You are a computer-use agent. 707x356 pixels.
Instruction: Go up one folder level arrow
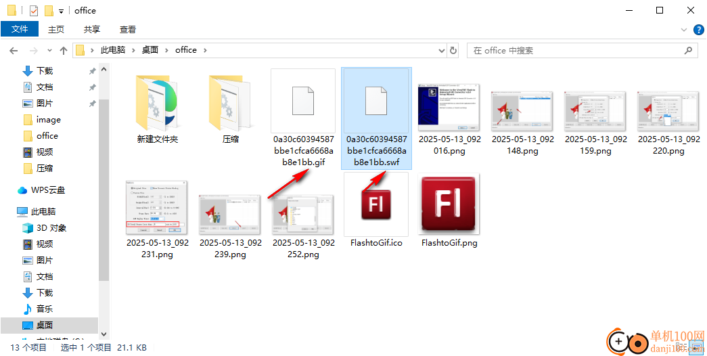pos(64,51)
